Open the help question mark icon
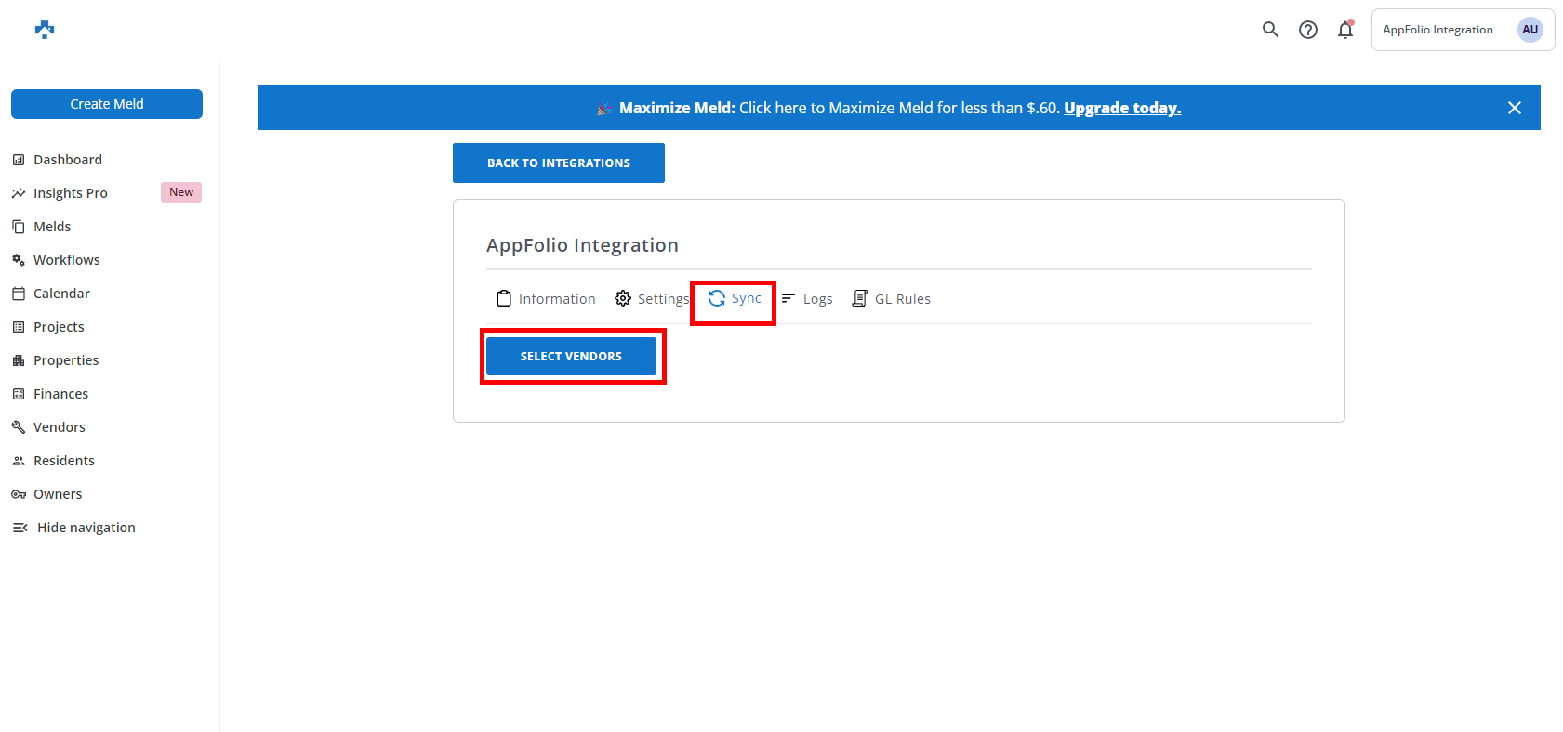Image resolution: width=1563 pixels, height=732 pixels. [x=1308, y=30]
